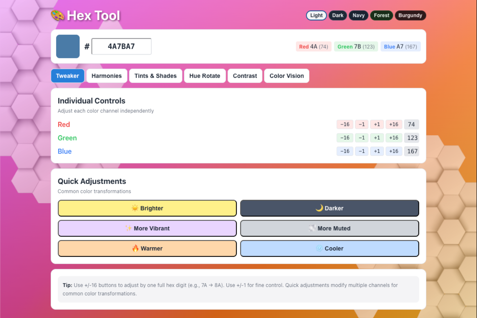Viewport: 477px width, 318px height.
Task: Increase the Blue channel by 1
Action: [377, 151]
